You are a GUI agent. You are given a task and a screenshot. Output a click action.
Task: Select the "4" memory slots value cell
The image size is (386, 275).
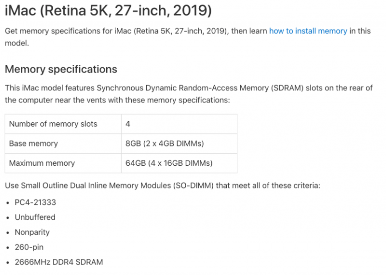pyautogui.click(x=128, y=124)
